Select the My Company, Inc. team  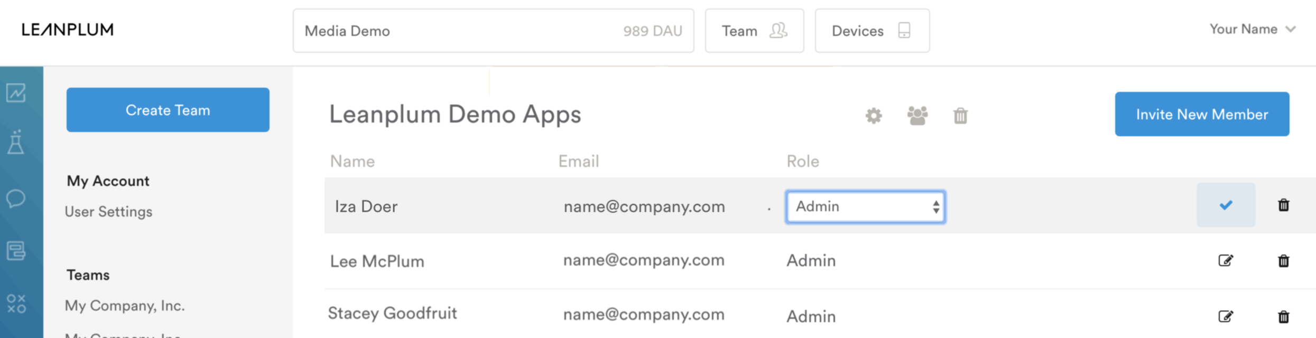click(x=125, y=306)
